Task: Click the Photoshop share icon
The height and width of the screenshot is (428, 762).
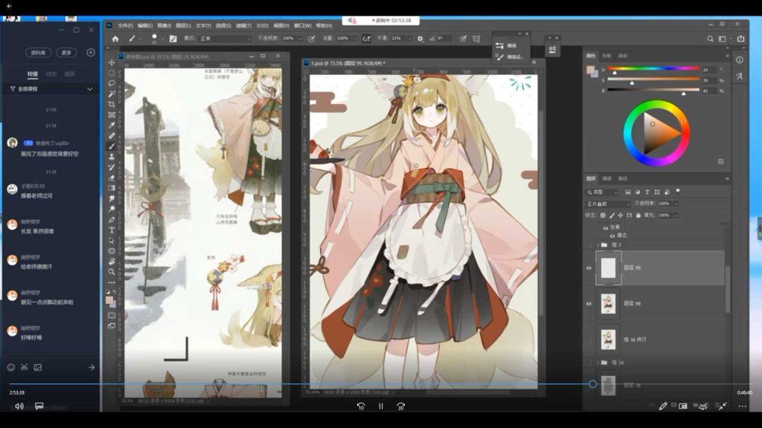Action: [740, 39]
